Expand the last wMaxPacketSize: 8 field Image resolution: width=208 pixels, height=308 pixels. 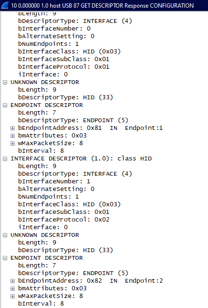click(x=12, y=296)
